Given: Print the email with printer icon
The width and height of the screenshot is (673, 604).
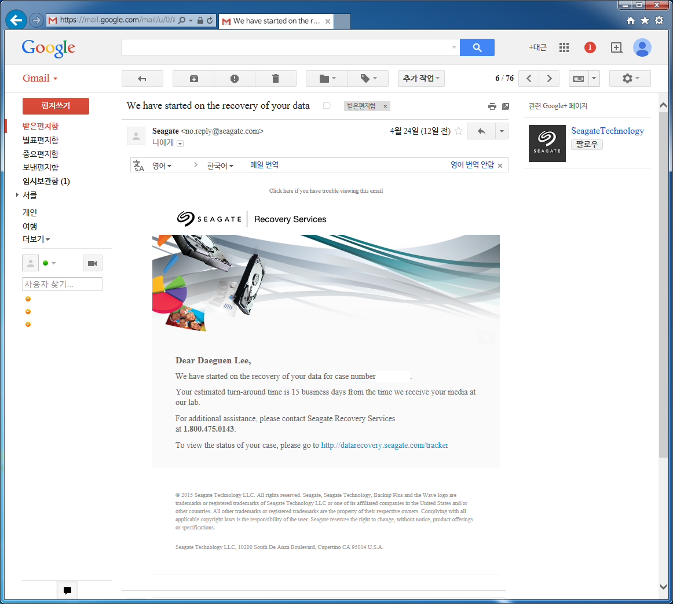Looking at the screenshot, I should (492, 106).
